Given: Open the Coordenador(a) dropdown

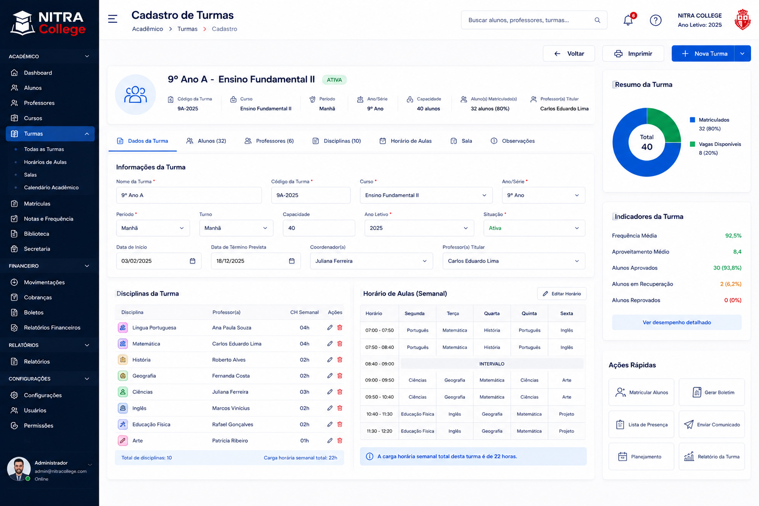Looking at the screenshot, I should click(x=372, y=261).
